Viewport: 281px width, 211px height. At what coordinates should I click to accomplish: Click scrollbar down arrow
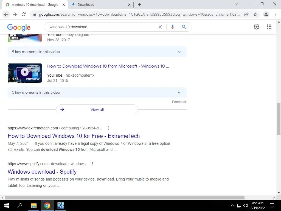tap(279, 193)
